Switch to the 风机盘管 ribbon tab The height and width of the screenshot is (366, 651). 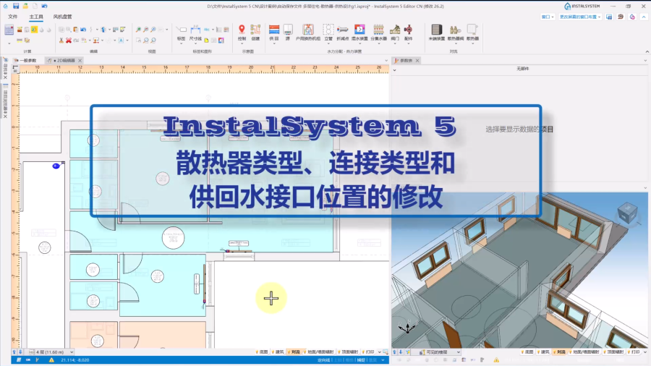coord(62,17)
